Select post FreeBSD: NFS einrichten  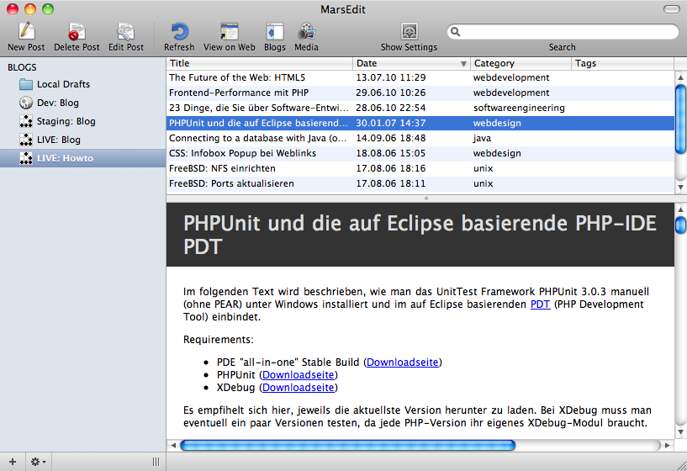pos(420,168)
